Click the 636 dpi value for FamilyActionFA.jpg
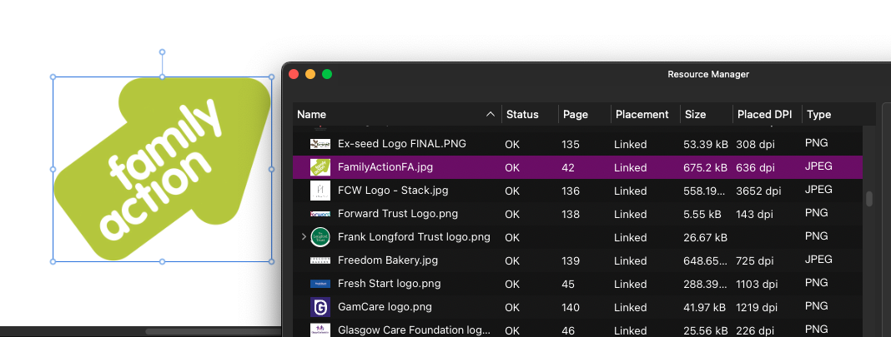Viewport: 891px width, 337px height. coord(755,167)
